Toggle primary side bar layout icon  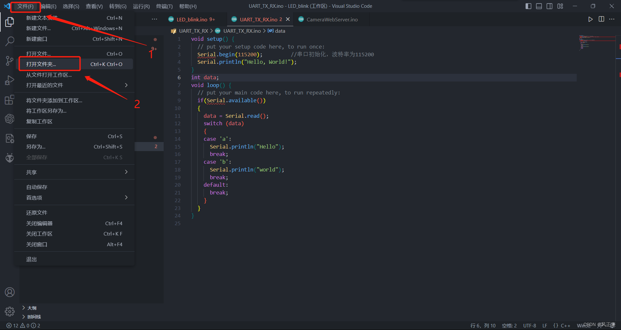528,6
